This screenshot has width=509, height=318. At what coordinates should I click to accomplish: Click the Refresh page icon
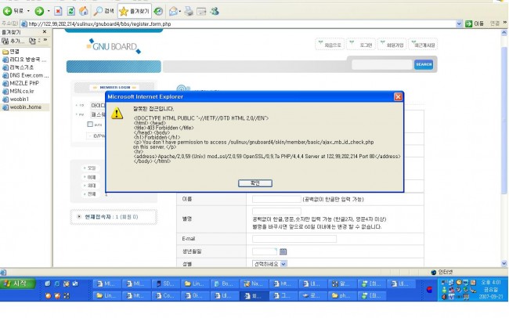click(x=72, y=12)
